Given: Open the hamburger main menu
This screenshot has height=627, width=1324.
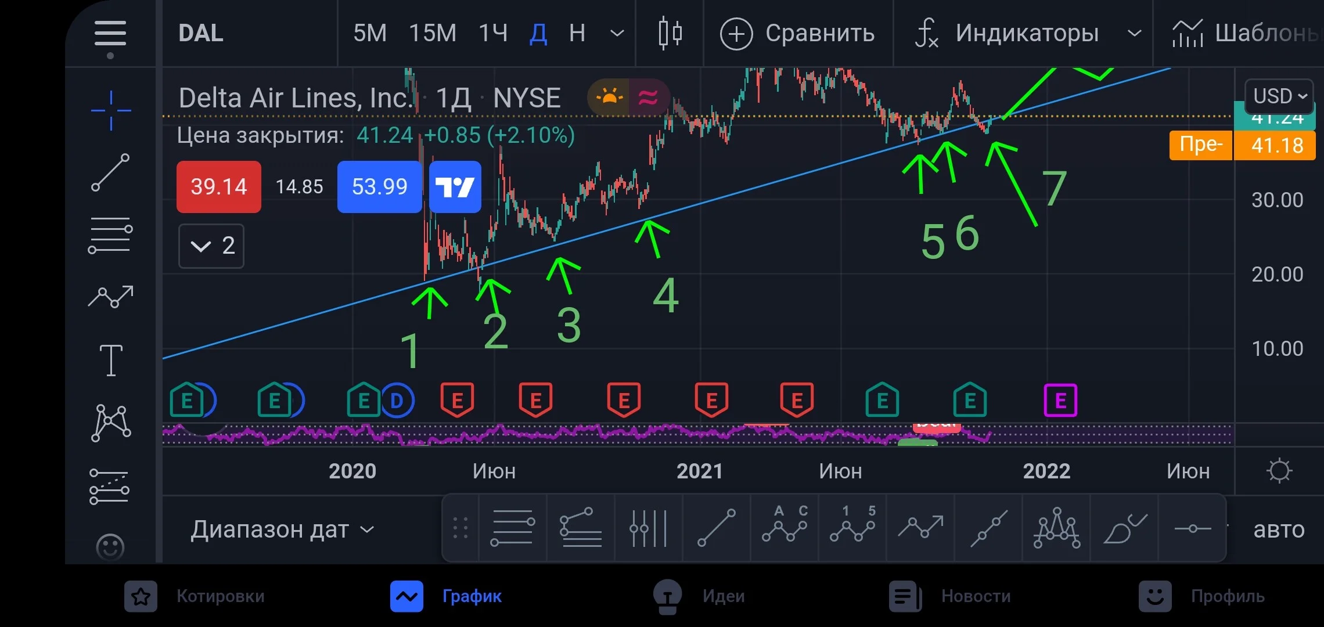Looking at the screenshot, I should [110, 33].
